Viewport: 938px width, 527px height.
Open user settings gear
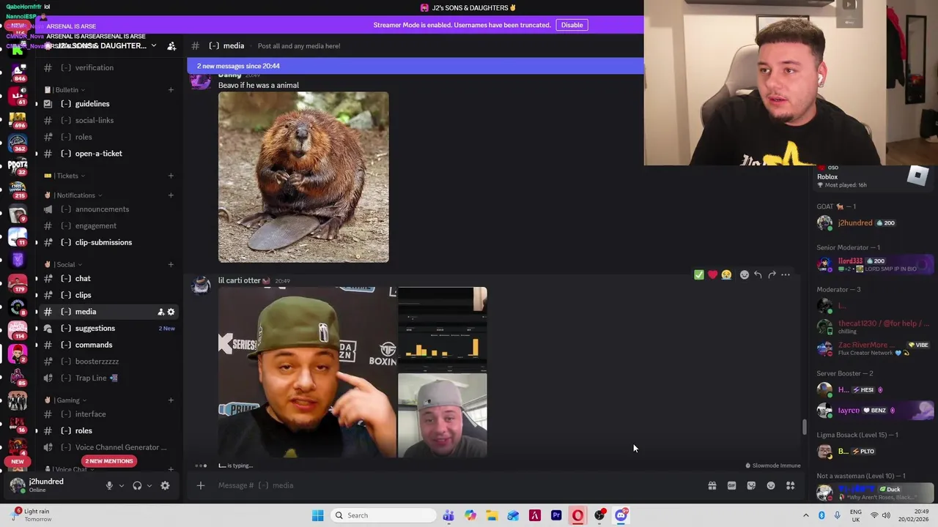click(x=165, y=485)
